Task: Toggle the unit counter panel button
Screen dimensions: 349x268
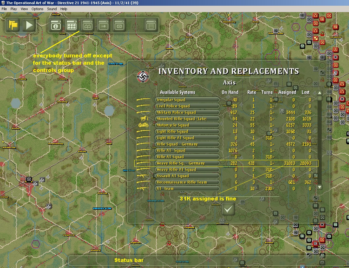Action: tap(119, 25)
